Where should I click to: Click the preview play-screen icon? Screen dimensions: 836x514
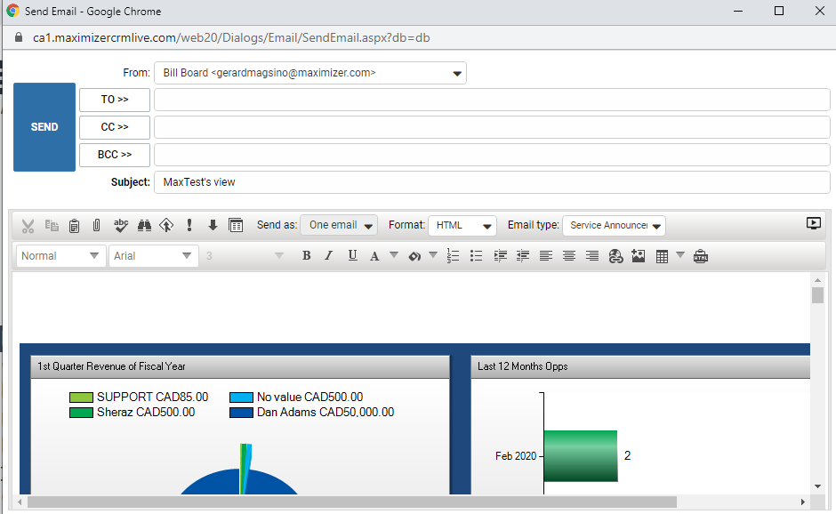pyautogui.click(x=813, y=223)
